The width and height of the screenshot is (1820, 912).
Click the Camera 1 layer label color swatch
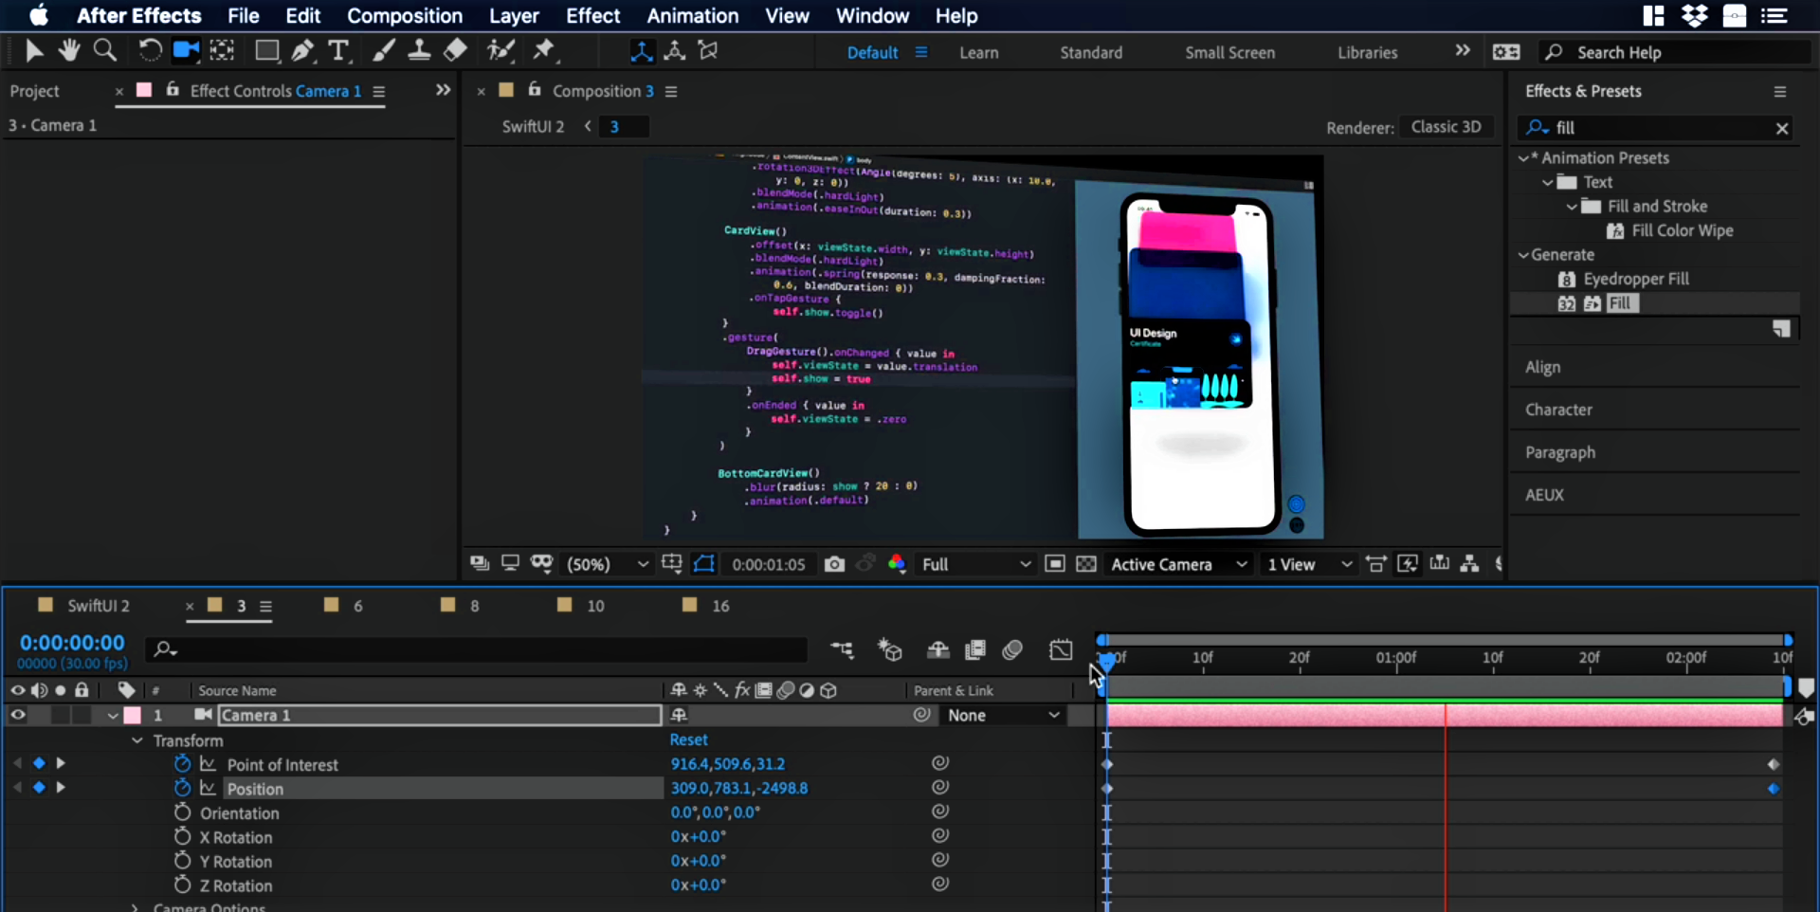[133, 716]
